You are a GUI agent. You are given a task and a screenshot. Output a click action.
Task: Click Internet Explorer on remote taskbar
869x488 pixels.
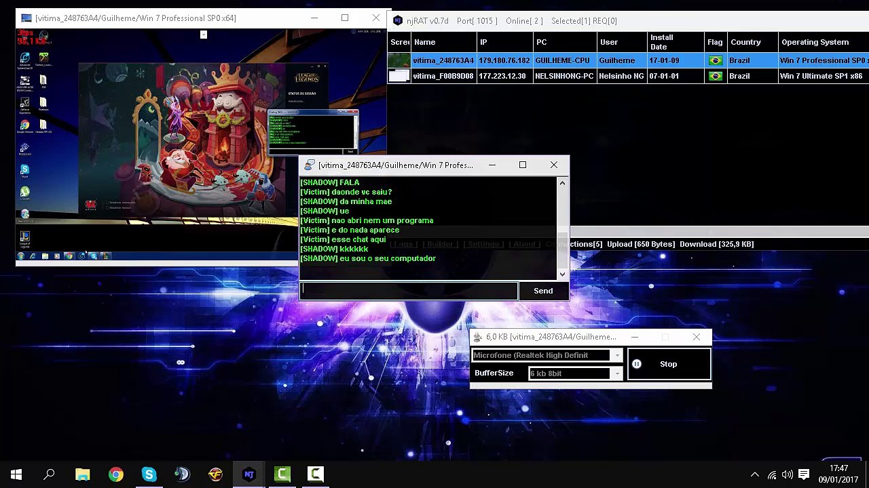(x=33, y=256)
